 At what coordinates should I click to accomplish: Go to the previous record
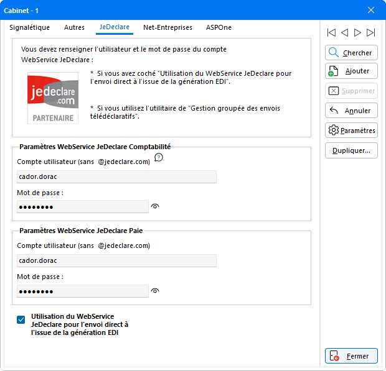[344, 32]
